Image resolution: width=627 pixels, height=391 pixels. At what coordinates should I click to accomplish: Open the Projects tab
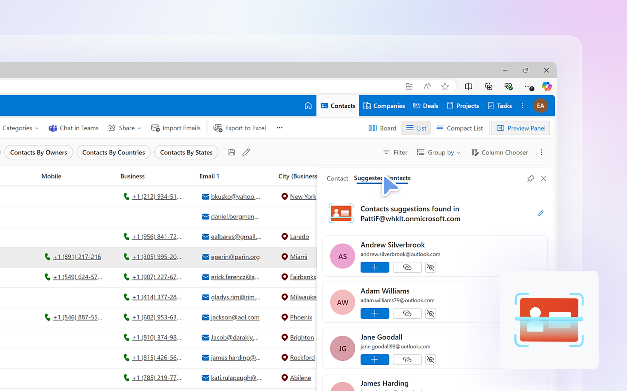coord(463,106)
